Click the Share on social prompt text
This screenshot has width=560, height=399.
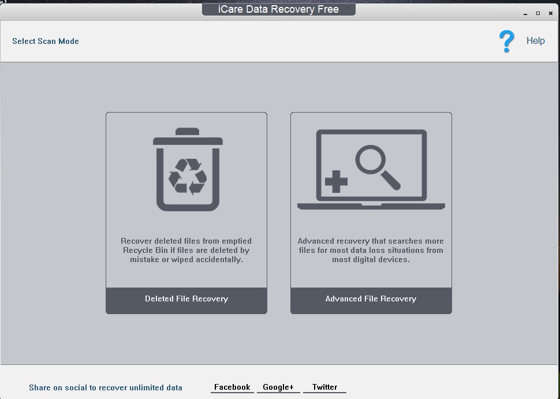(x=106, y=387)
